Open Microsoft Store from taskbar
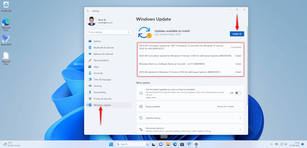This screenshot has width=307, height=148. coord(182,144)
